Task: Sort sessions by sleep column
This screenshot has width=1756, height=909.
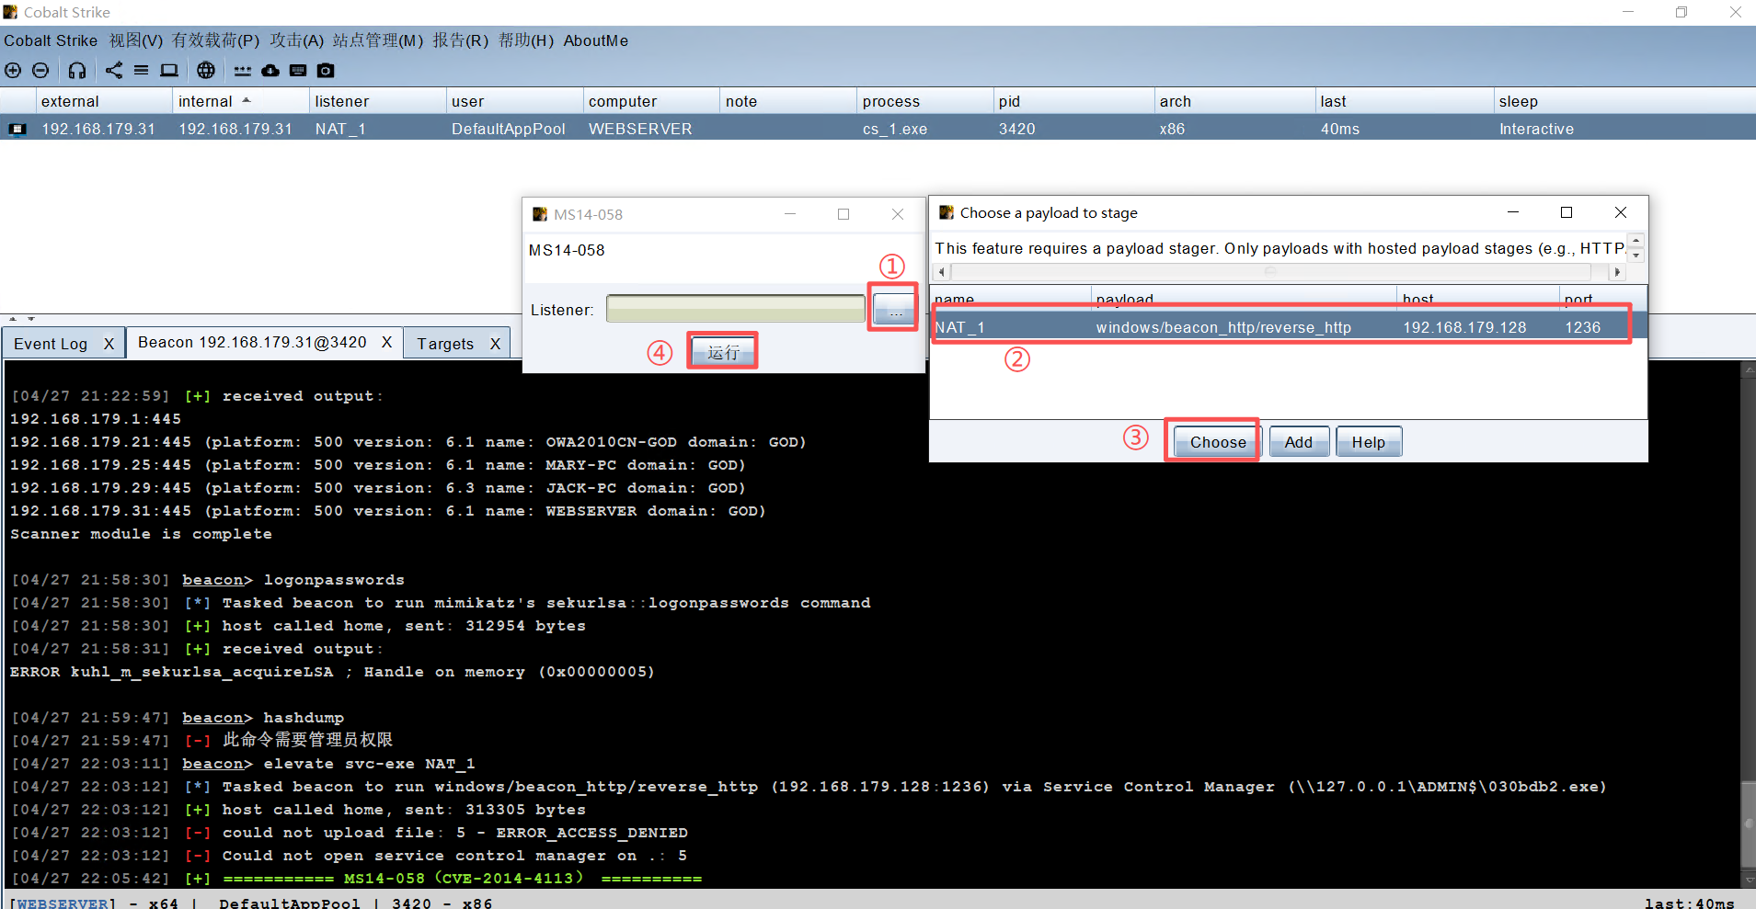Action: pos(1624,101)
